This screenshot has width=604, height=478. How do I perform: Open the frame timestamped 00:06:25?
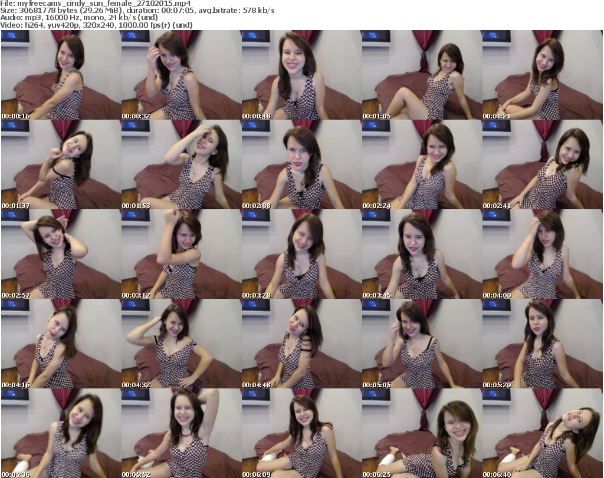422,433
